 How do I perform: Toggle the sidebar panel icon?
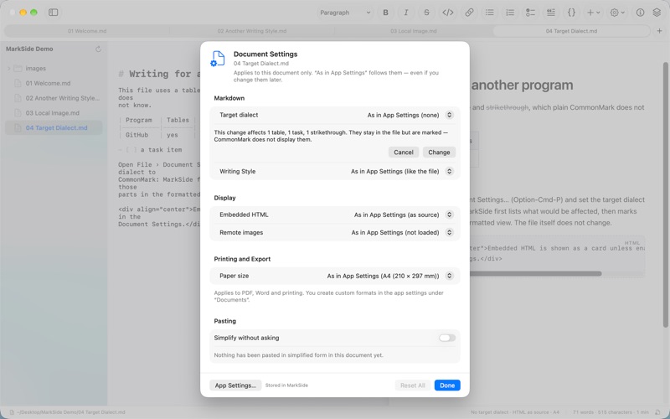point(54,13)
